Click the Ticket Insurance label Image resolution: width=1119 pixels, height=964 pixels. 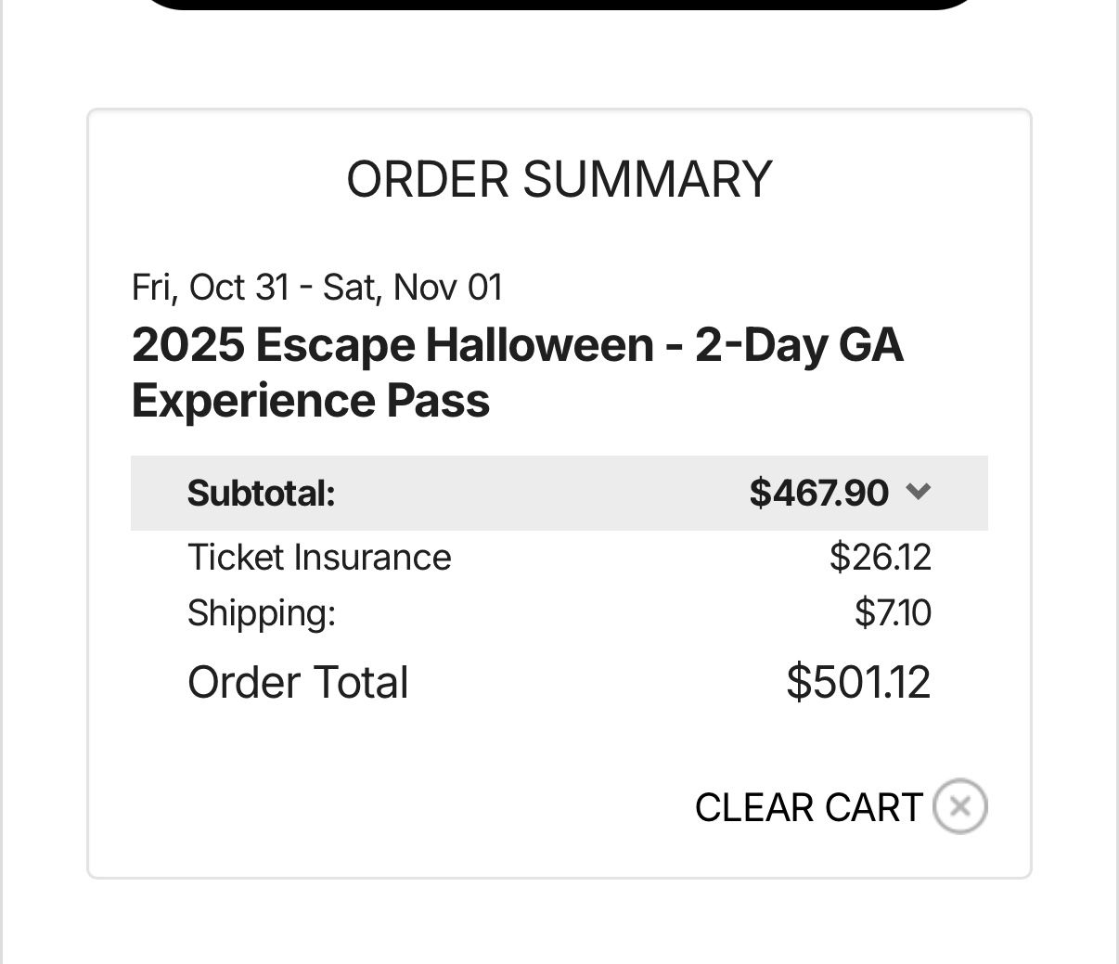(x=319, y=558)
